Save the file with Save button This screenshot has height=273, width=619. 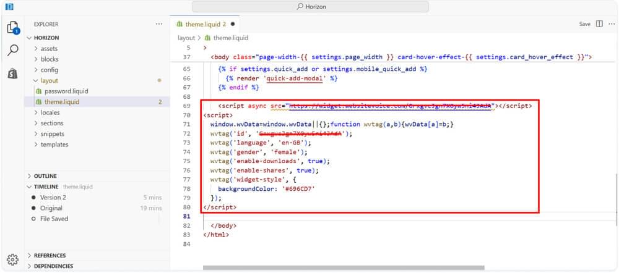click(x=585, y=24)
